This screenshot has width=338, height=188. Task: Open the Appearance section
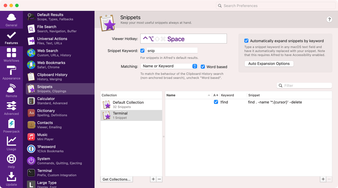coord(11,73)
